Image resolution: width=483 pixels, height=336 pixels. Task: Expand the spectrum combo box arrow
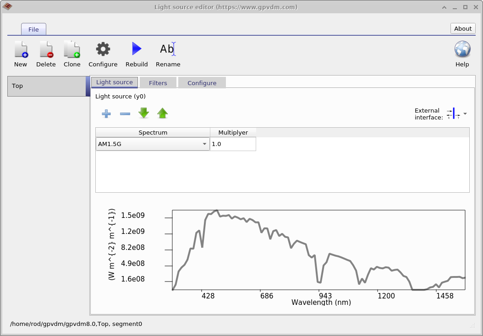(x=205, y=144)
